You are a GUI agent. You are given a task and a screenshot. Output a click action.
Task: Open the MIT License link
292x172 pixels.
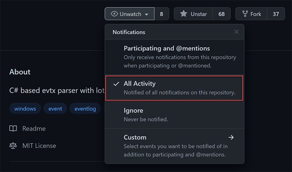(39, 146)
